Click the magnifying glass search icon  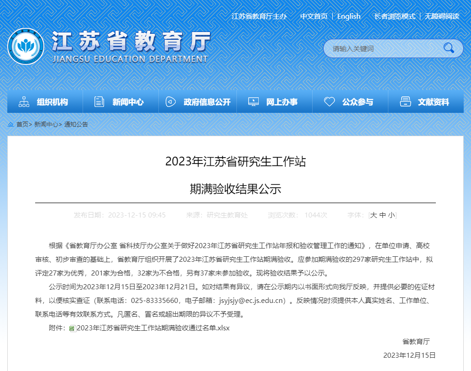449,48
